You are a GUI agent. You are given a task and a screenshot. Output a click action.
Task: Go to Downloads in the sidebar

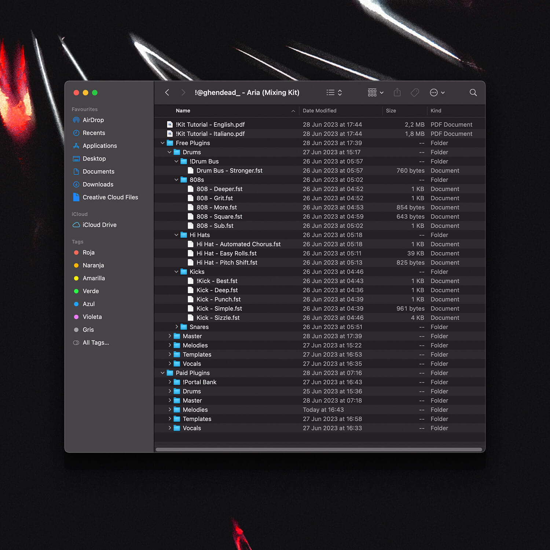pos(98,184)
